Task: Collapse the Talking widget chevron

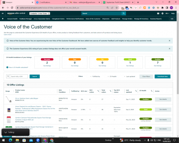Action: (x=6, y=132)
